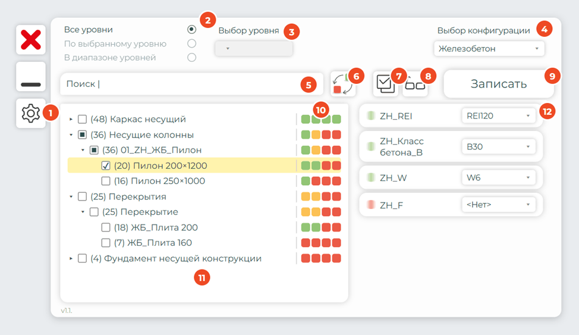
Task: Expand the Фундамент несущей конструкции node
Action: pyautogui.click(x=71, y=258)
